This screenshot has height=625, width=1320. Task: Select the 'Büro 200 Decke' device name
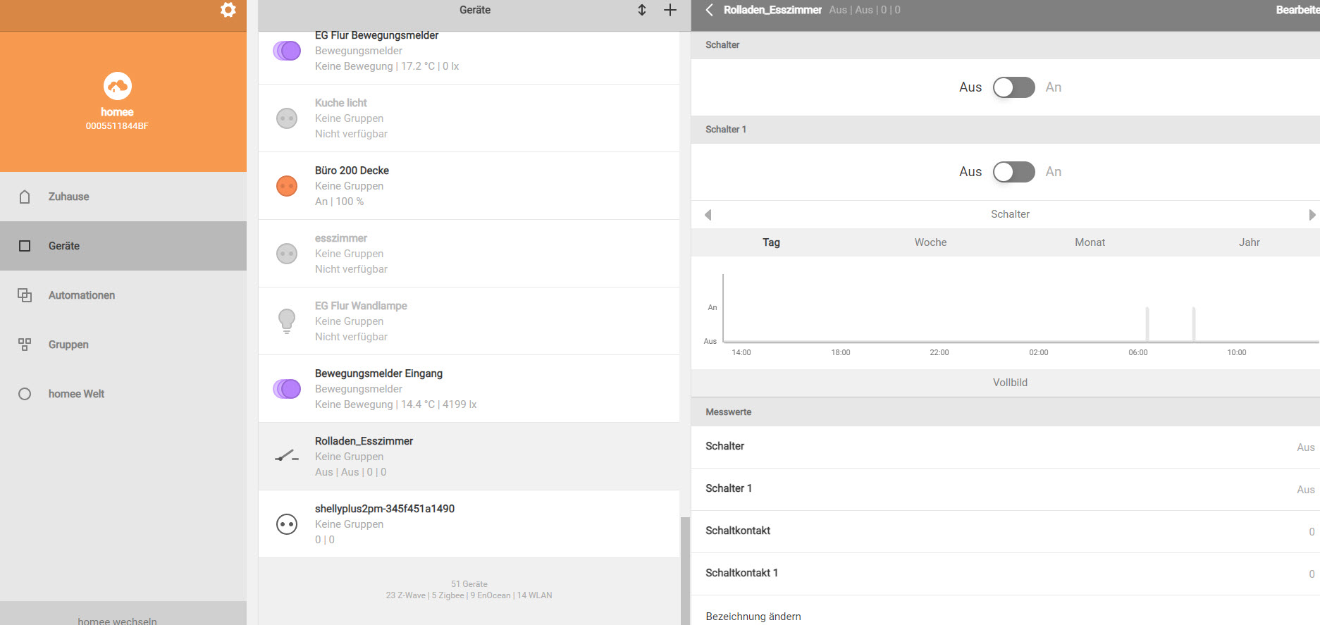click(352, 171)
